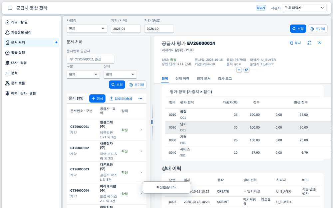Screen dimensions: 333x208
Task: Switch to the 연계 문서 tab
Action: pyautogui.click(x=203, y=79)
